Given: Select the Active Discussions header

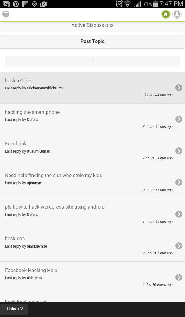Looking at the screenshot, I should (92, 25).
